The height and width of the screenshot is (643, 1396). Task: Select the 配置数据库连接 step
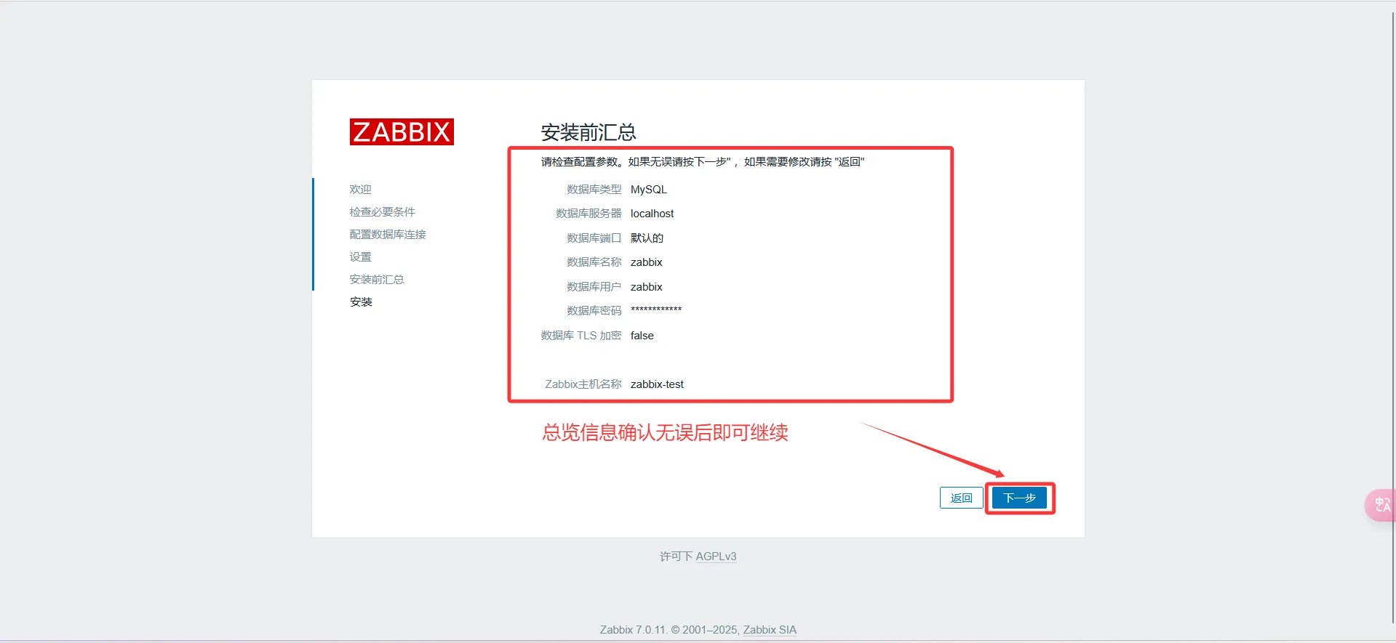pos(388,234)
